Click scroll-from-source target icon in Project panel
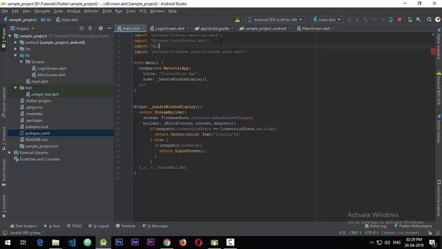This screenshot has width=442, height=249. pyautogui.click(x=81, y=28)
